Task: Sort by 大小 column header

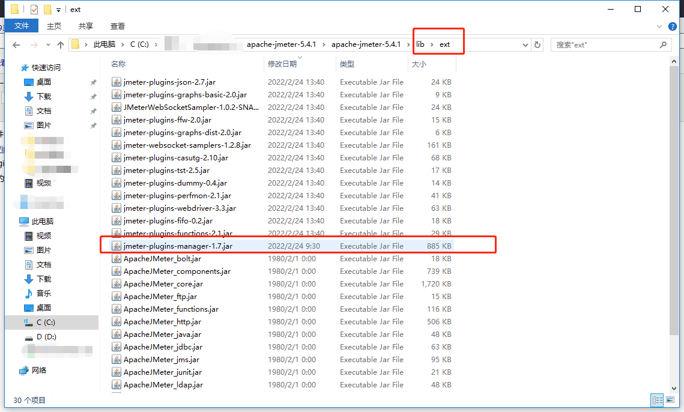Action: pos(419,64)
